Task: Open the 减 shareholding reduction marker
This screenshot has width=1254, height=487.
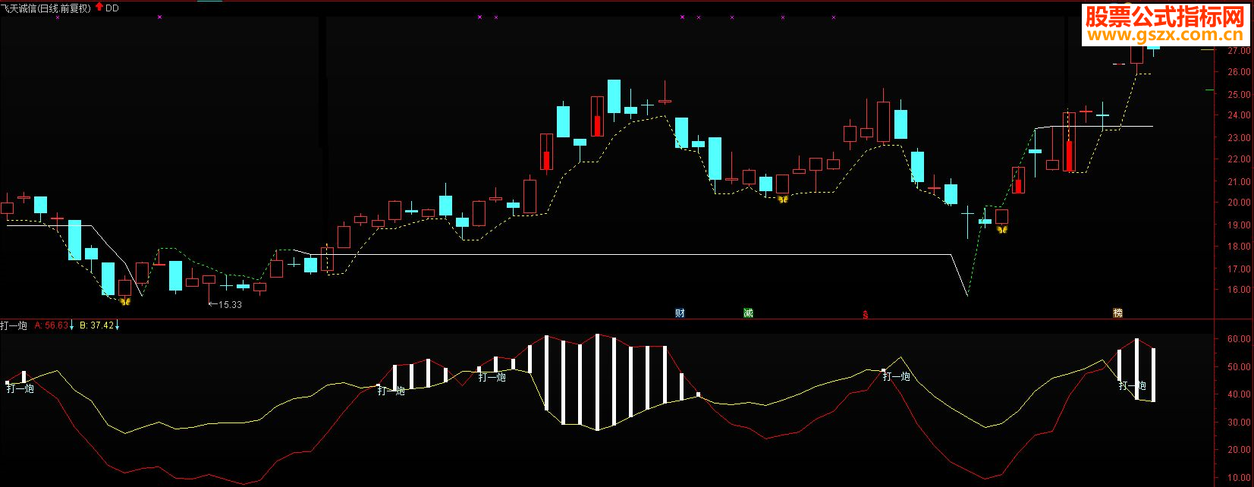Action: (748, 313)
